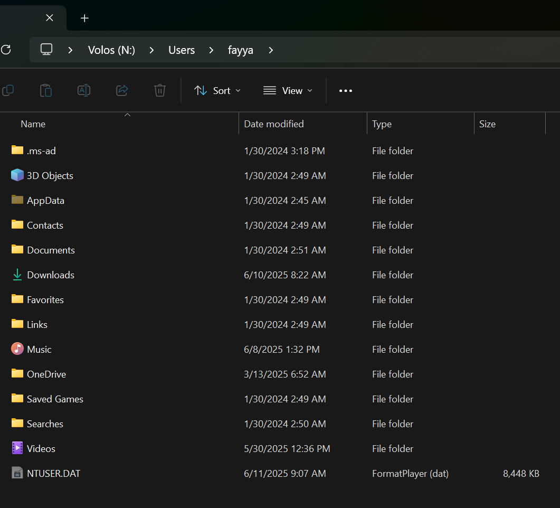The image size is (560, 508).
Task: Click the 1/30/2024 3:18 PM date cell
Action: (x=284, y=150)
